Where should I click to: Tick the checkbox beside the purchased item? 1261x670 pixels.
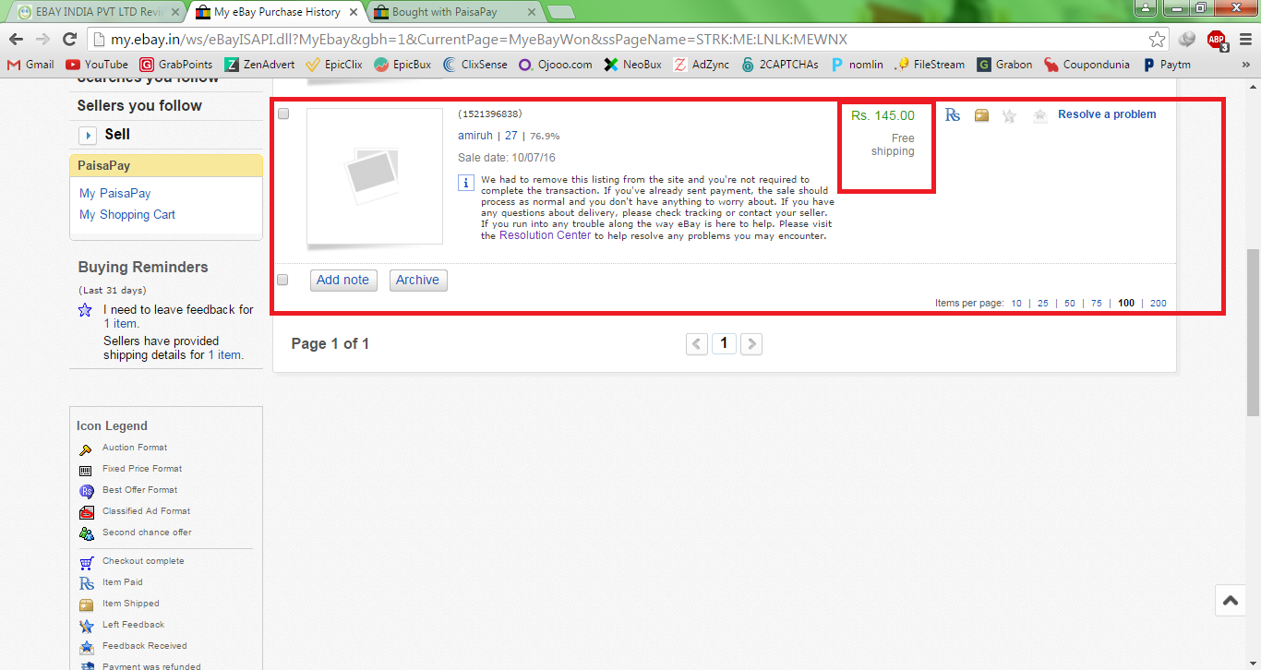pyautogui.click(x=283, y=114)
